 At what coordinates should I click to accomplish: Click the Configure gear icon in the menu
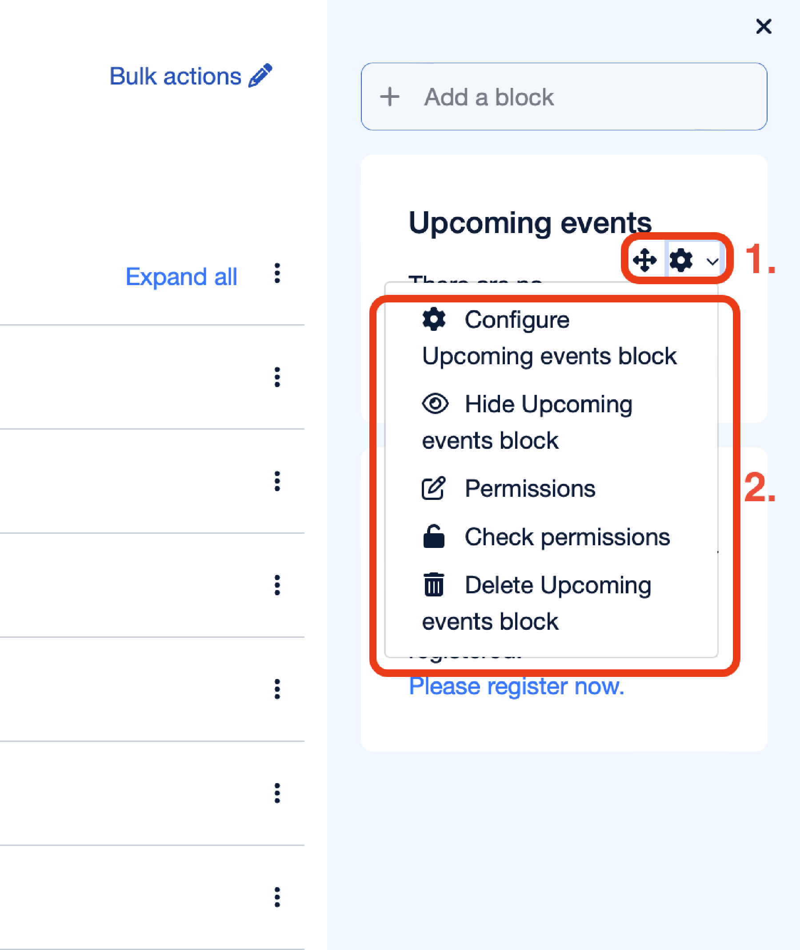point(434,319)
